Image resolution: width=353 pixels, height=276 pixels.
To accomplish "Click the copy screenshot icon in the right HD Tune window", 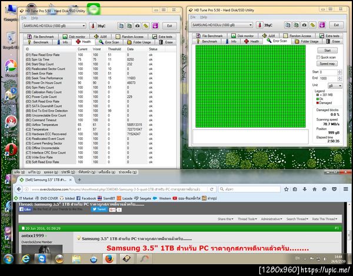I will tap(296, 25).
